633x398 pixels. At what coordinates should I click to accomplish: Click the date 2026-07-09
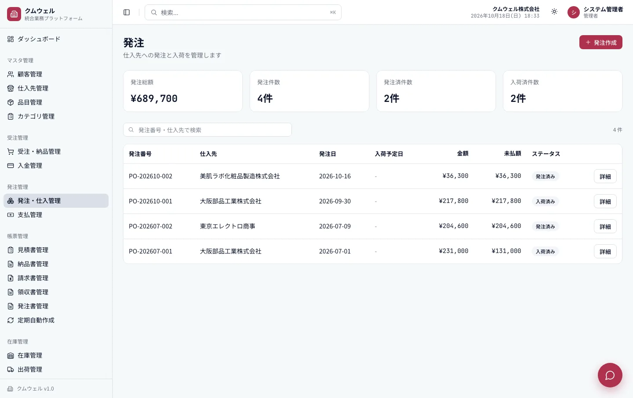pyautogui.click(x=335, y=226)
